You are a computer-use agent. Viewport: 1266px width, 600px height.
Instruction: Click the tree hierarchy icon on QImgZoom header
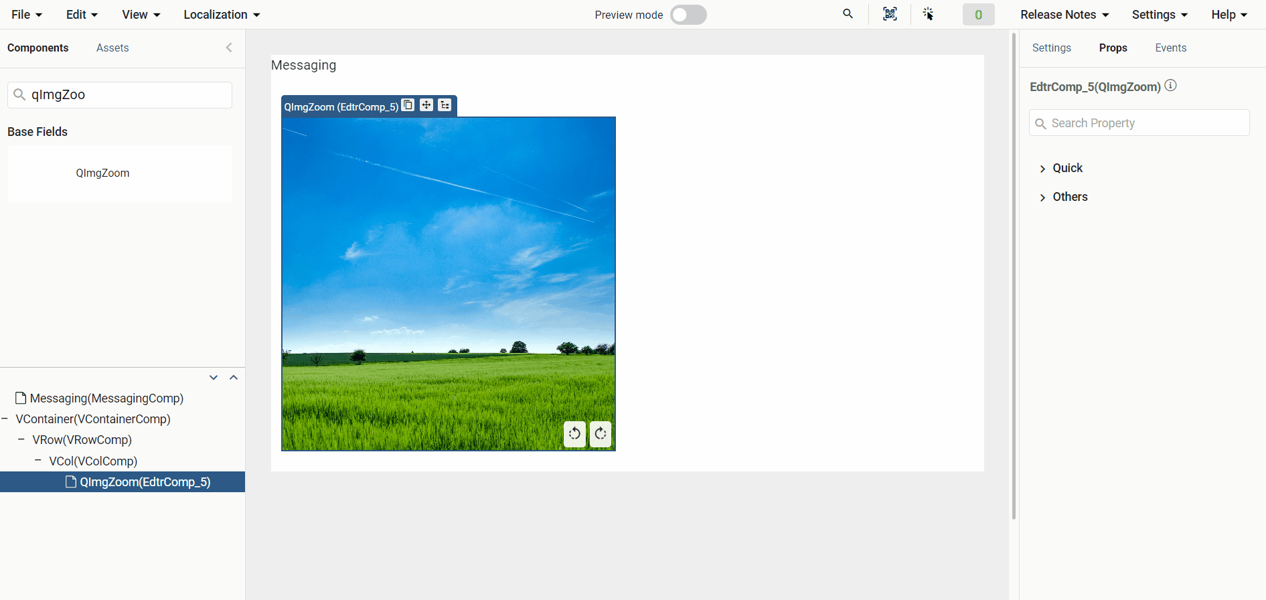point(445,105)
